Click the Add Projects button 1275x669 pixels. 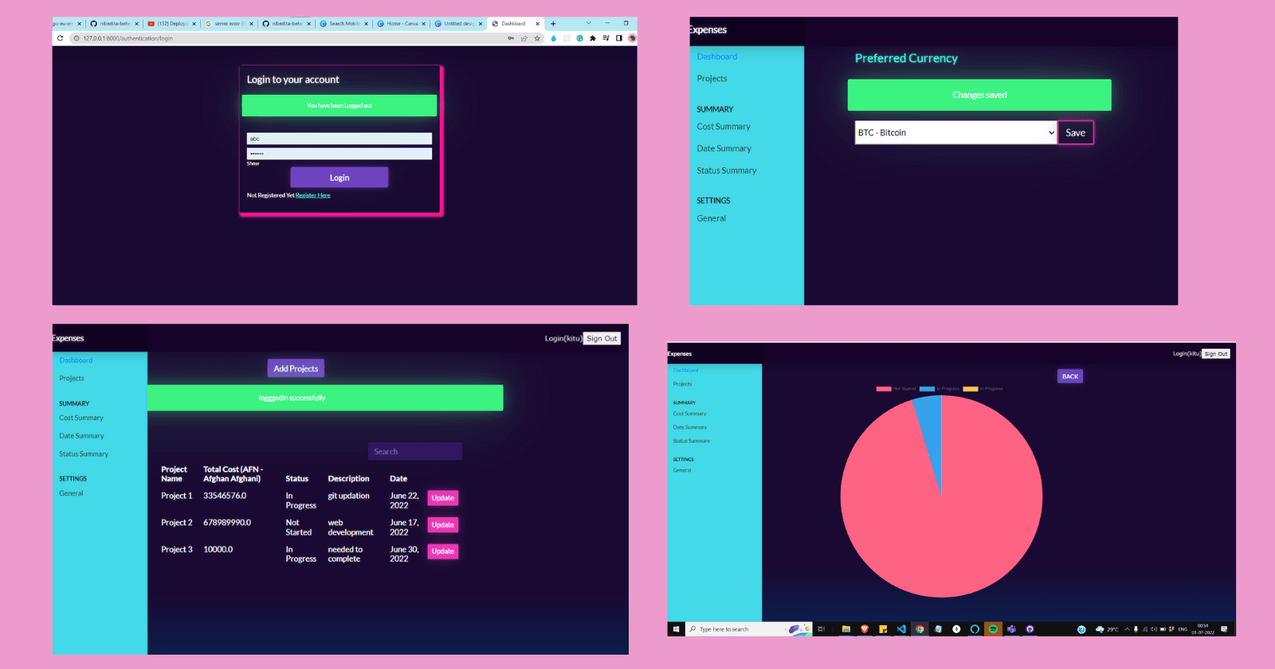296,369
